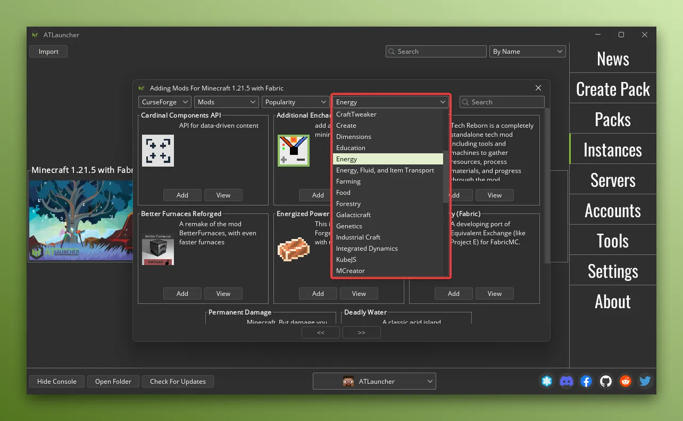This screenshot has height=421, width=683.
Task: Click the snowflake icon beside Discord
Action: [x=547, y=381]
